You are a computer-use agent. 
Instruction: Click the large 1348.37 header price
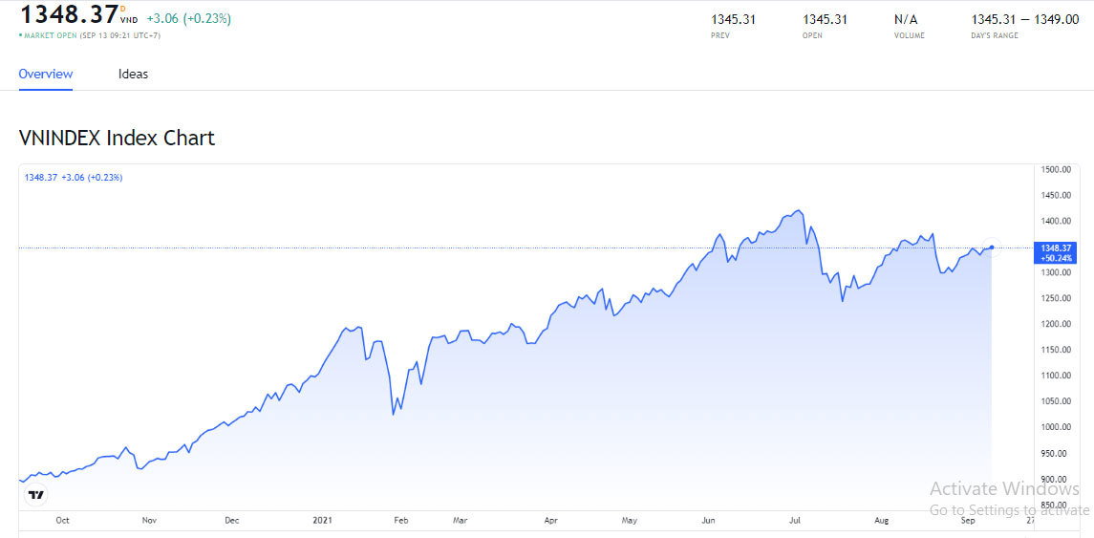click(x=68, y=15)
